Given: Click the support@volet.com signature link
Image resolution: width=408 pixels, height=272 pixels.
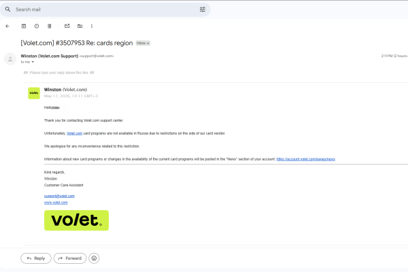Looking at the screenshot, I should 59,196.
